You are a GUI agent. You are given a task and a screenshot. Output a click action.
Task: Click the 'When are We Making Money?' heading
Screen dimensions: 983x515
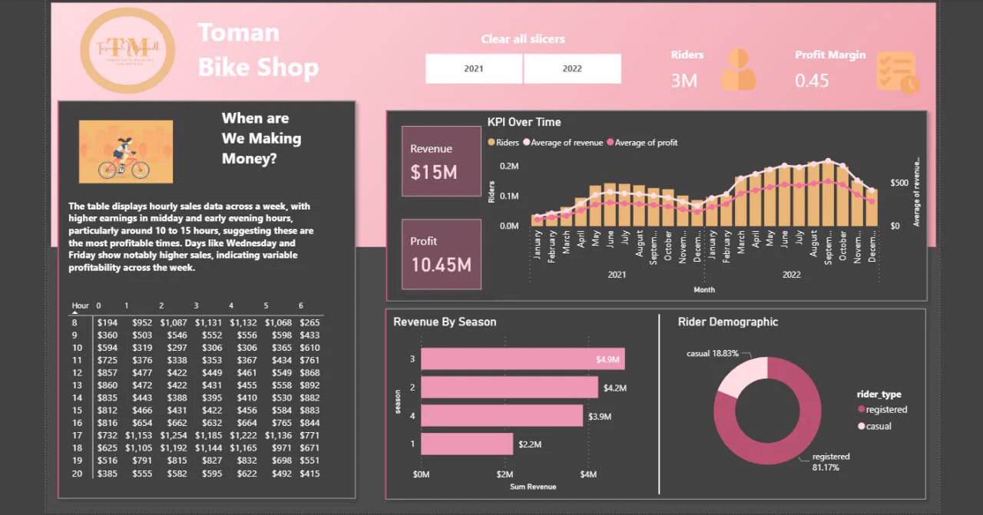[261, 138]
